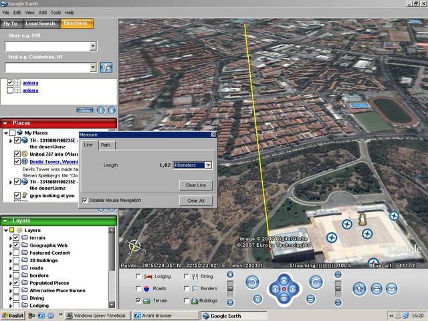Toggle Disable Mouse Navigation checkbox

coord(85,201)
